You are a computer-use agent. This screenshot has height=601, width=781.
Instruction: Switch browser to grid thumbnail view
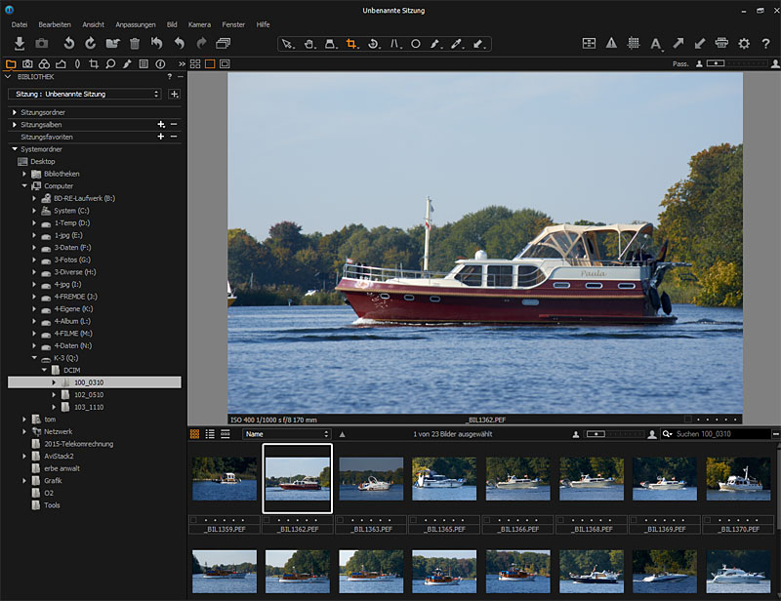[x=194, y=433]
